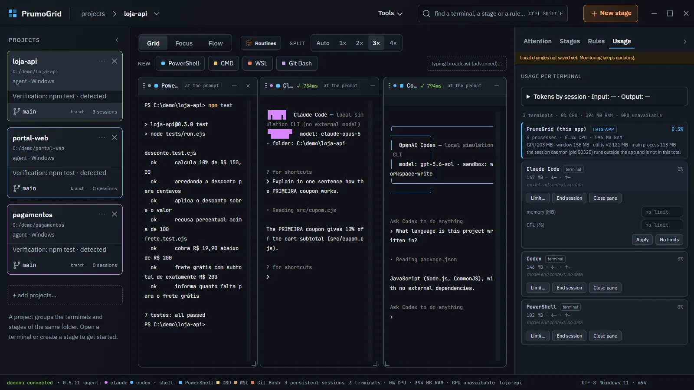694x390 pixels.
Task: Click the search magnifier icon
Action: [427, 13]
